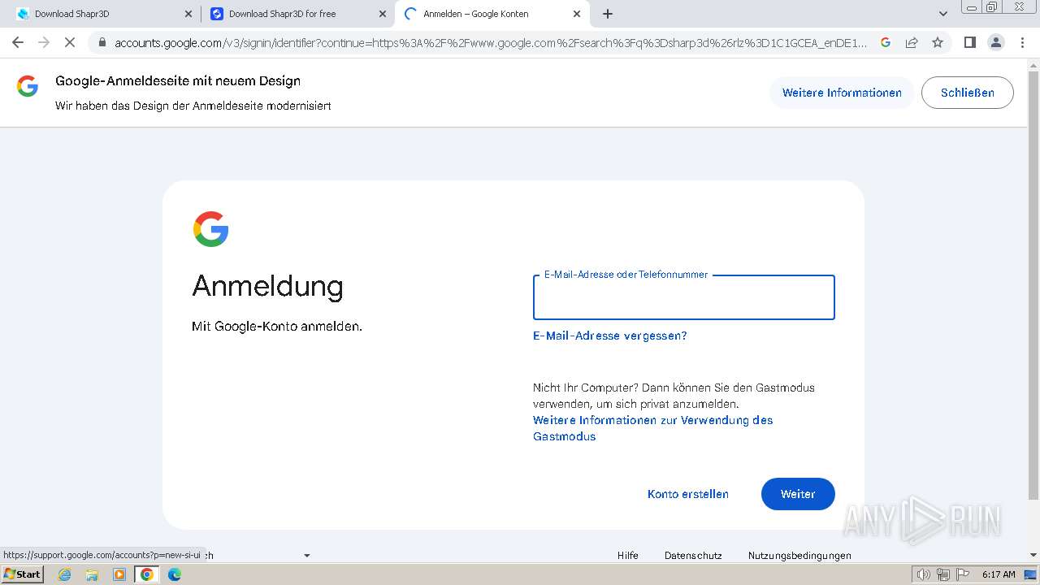Close the Download Shapr3D tab

(188, 14)
